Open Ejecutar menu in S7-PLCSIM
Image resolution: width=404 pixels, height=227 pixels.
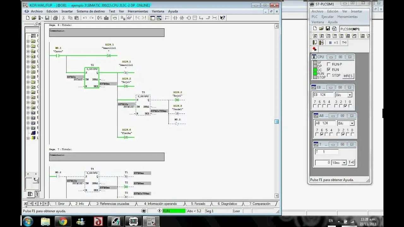327,17
